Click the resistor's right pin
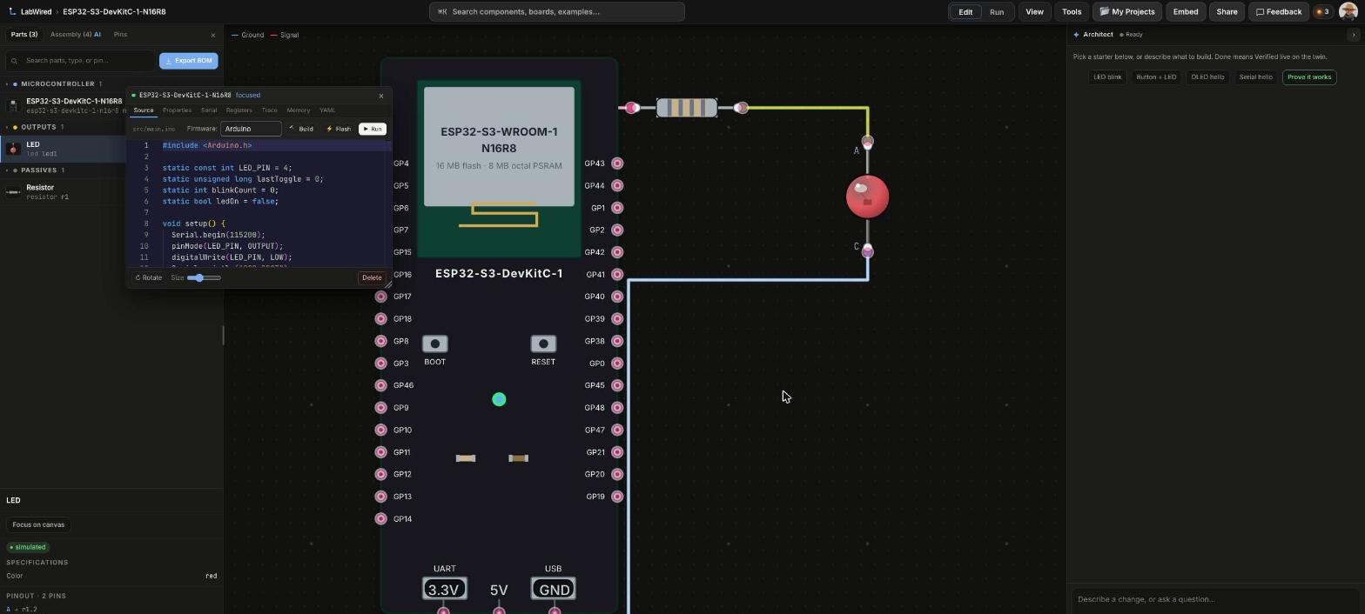 pyautogui.click(x=741, y=108)
